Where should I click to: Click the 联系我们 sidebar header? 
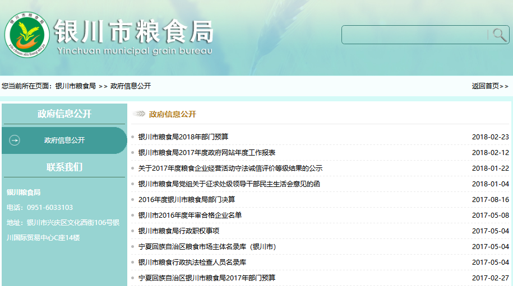tap(64, 167)
